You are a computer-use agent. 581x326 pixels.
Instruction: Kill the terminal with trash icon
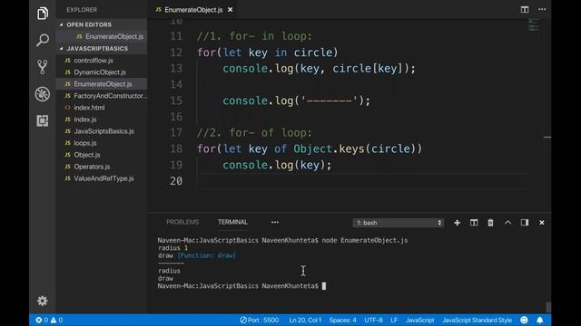[x=490, y=223]
